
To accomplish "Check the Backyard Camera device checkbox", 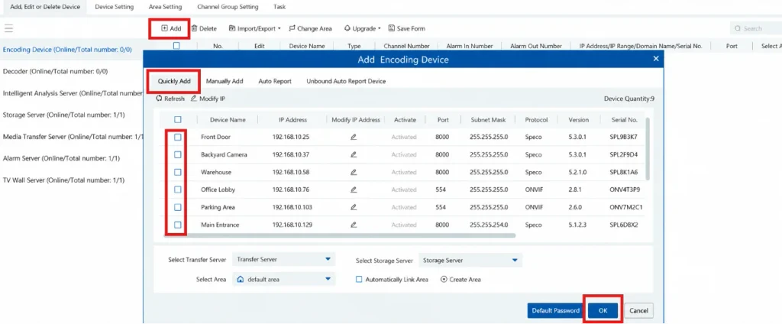I will click(177, 155).
